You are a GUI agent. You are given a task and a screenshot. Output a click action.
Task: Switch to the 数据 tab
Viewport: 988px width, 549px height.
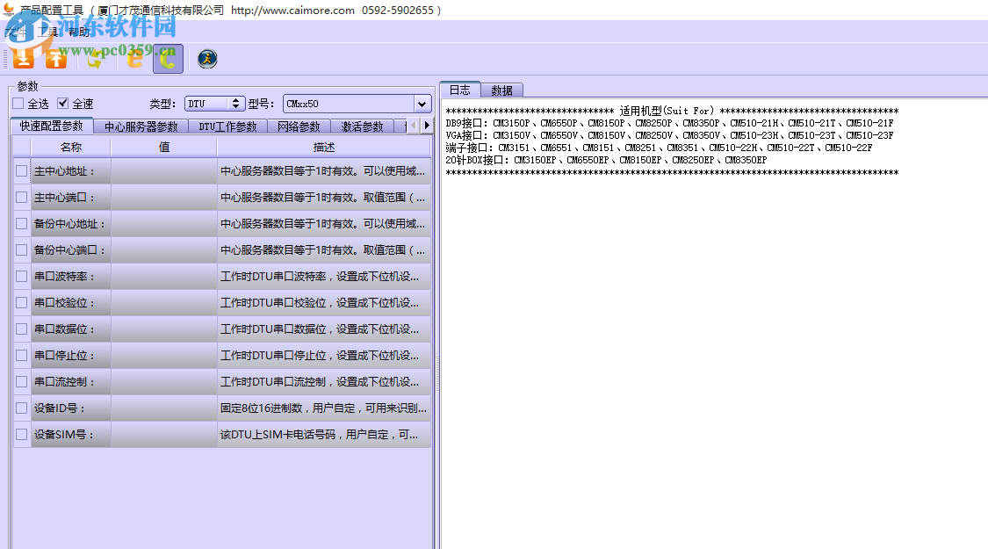[501, 90]
